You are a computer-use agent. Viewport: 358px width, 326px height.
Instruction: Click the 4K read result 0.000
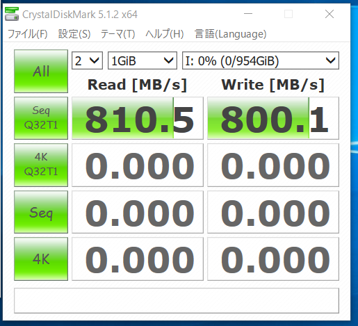tap(138, 259)
